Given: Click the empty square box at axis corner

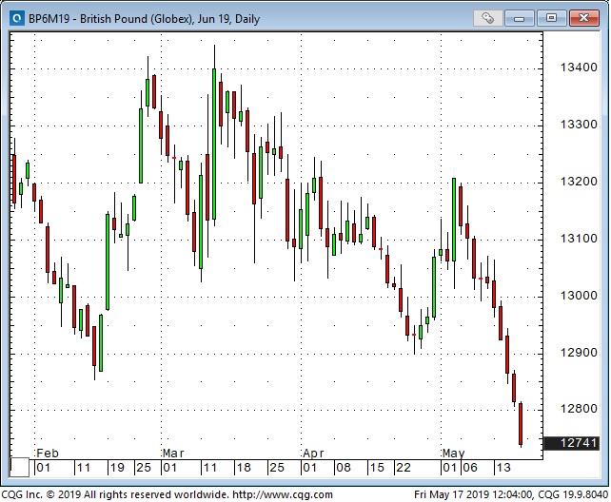Looking at the screenshot, I should tap(19, 468).
